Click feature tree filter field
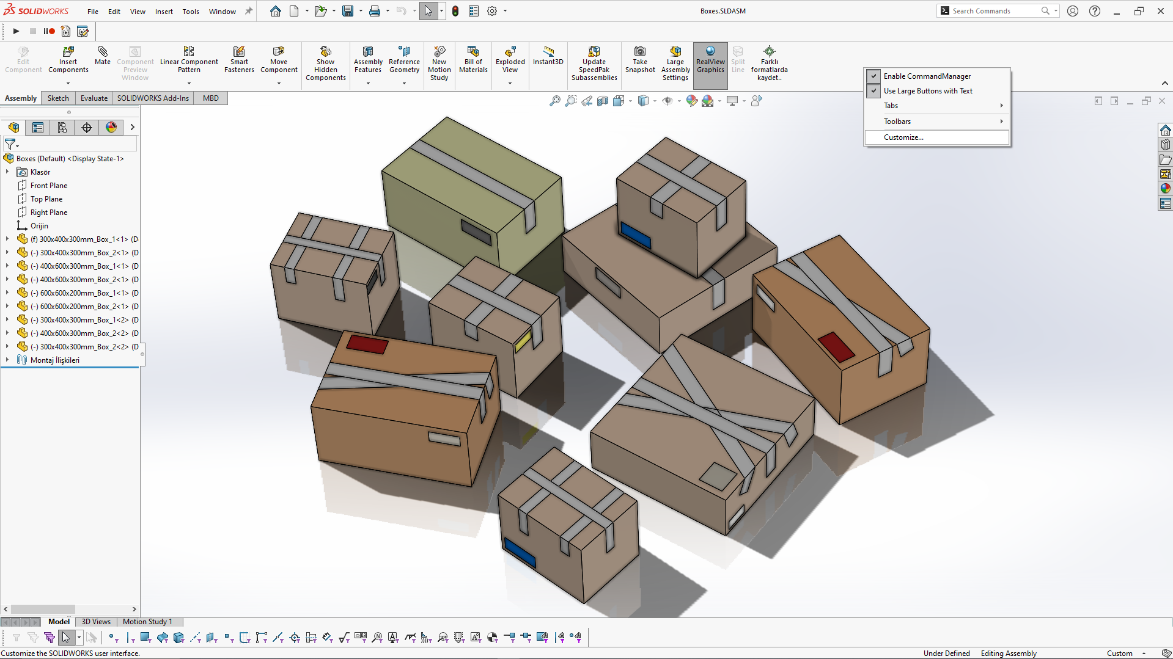The image size is (1173, 659). 70,144
